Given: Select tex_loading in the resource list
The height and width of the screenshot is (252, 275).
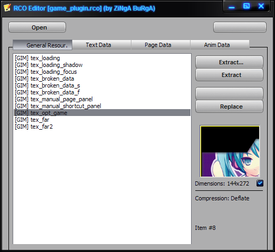Looking at the screenshot, I should coord(102,58).
